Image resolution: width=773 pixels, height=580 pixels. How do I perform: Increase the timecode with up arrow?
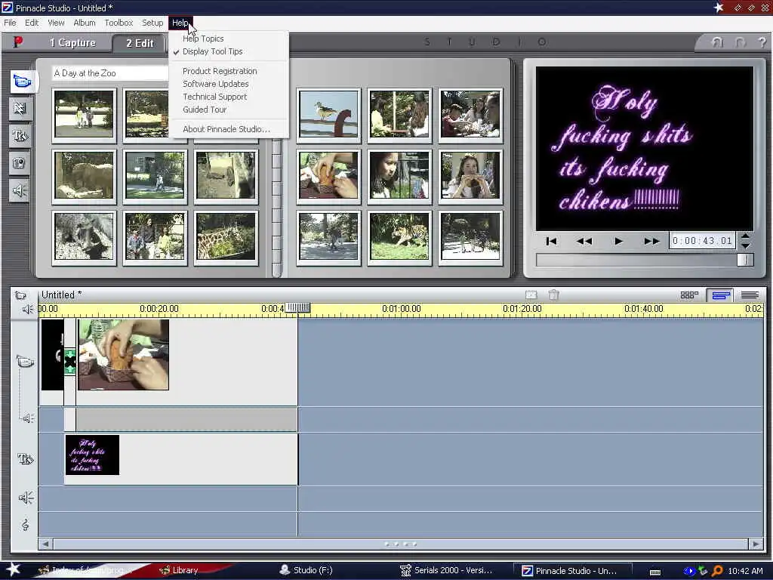point(745,236)
